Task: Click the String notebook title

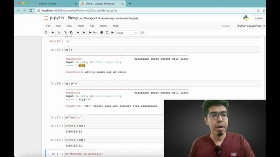Action: [x=73, y=18]
